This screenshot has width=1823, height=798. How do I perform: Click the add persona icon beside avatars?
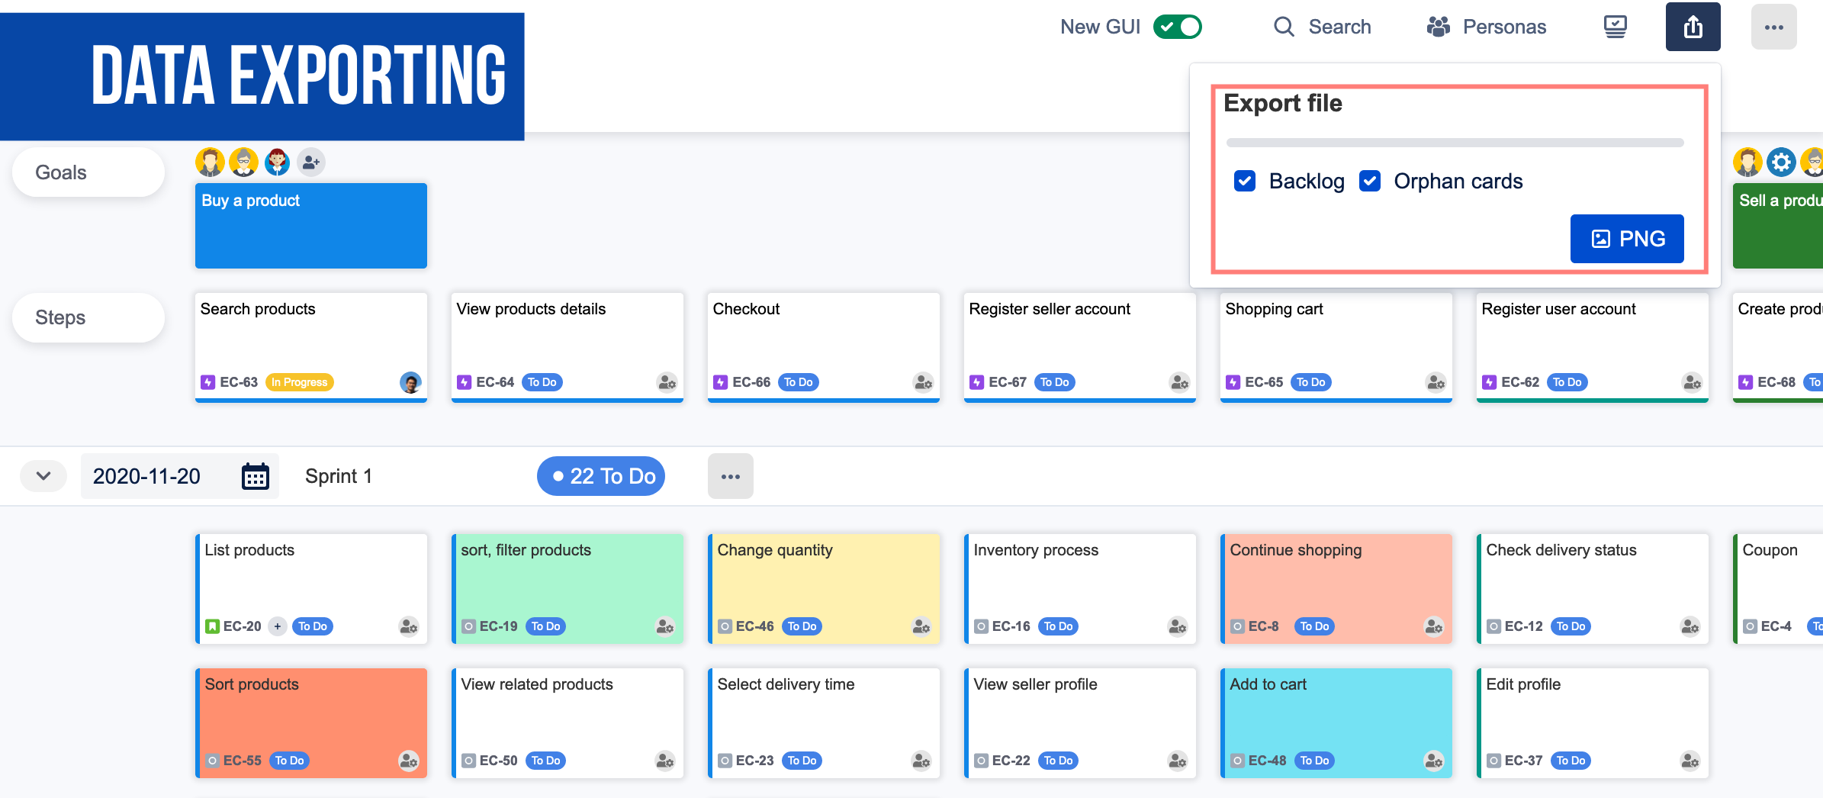click(310, 162)
